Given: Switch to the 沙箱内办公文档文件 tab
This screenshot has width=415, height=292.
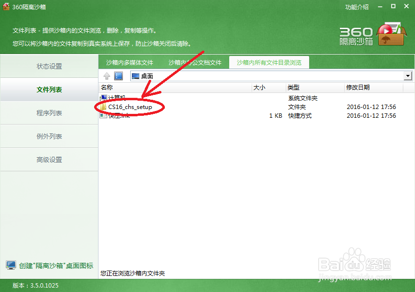Looking at the screenshot, I should click(x=195, y=62).
